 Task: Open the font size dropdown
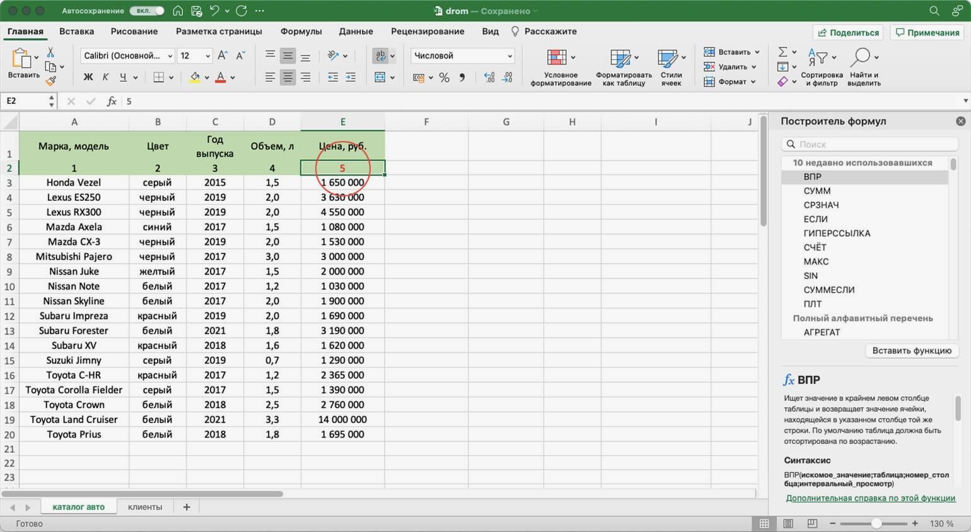pos(195,55)
